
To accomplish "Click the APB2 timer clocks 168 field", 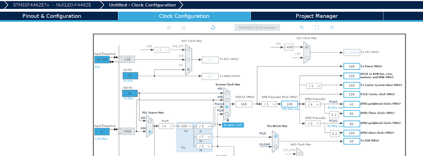I will tap(351, 133).
